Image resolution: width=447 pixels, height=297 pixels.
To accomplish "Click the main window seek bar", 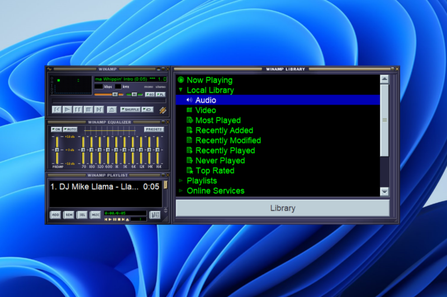I will 108,101.
